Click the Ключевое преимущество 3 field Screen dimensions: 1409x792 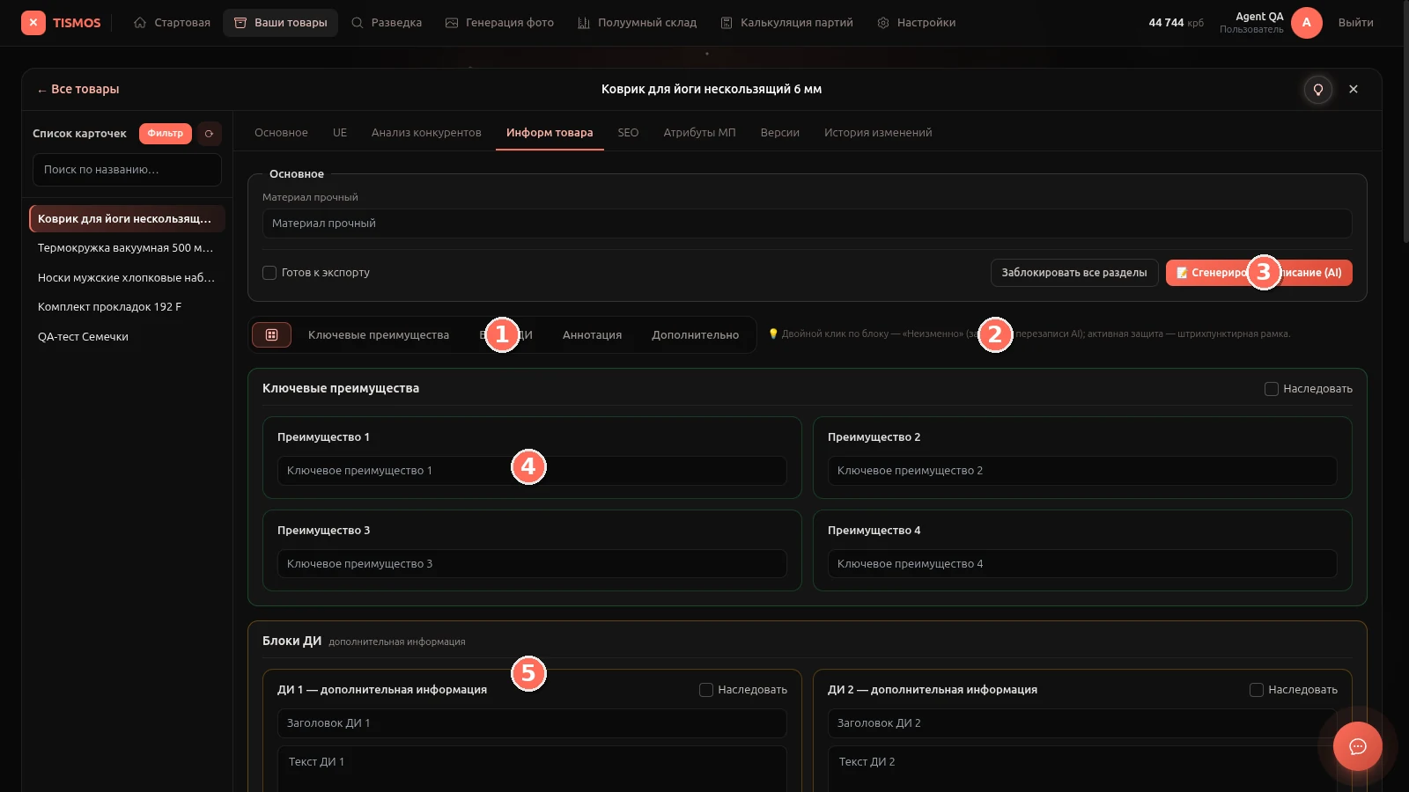532,564
